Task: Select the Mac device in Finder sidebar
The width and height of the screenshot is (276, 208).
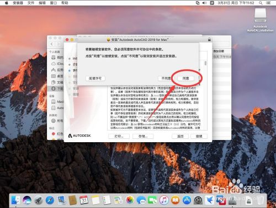Action: pos(57,102)
